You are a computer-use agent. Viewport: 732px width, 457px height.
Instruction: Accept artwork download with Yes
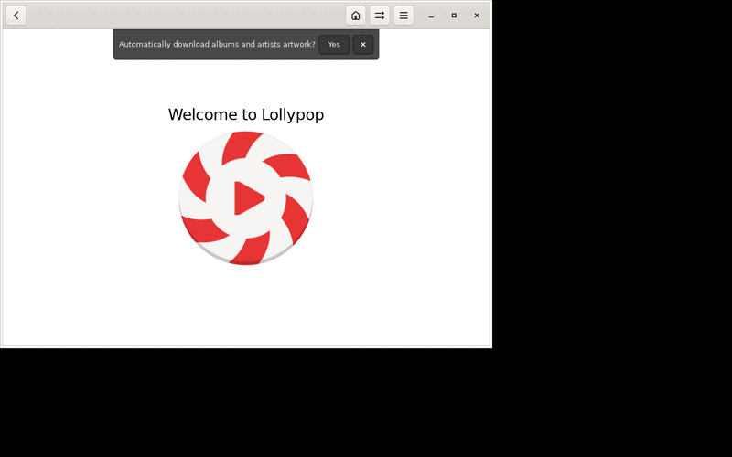click(334, 44)
